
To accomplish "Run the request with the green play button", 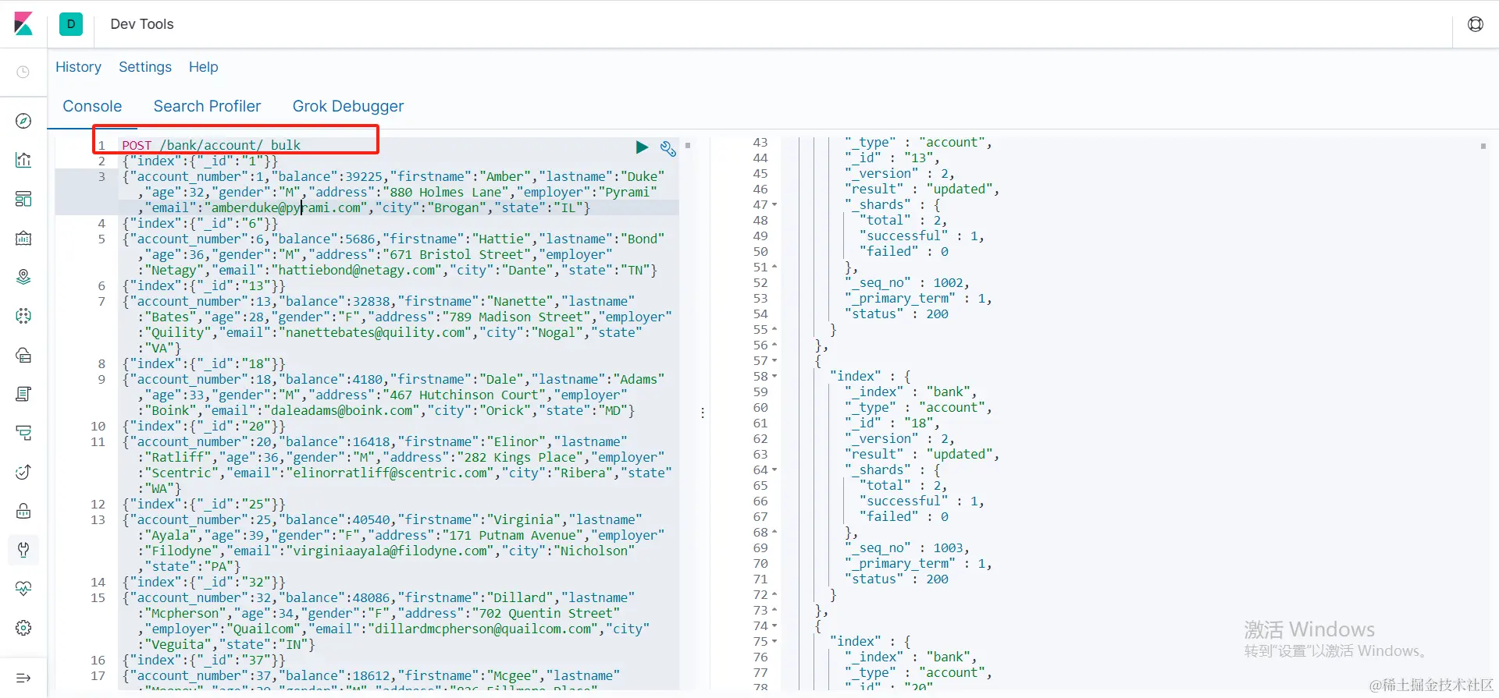I will pyautogui.click(x=642, y=147).
